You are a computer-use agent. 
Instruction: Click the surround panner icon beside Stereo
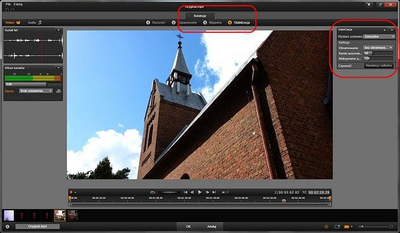58,91
